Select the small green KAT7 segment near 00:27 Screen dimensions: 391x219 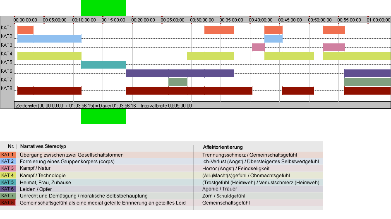tap(178, 82)
